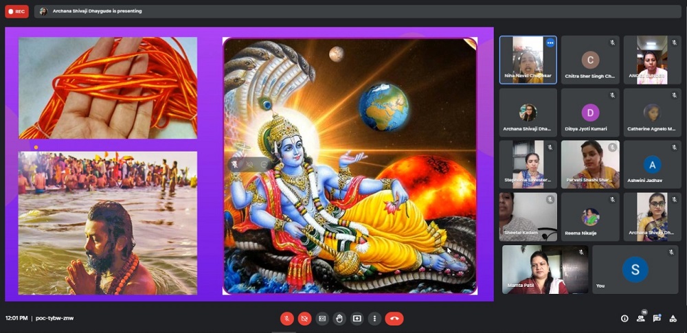Select Parvati Shashi Sharma's video tile

(590, 164)
